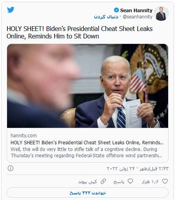This screenshot has width=176, height=200.
Task: Click the blue verified badge
Action: [116, 10]
